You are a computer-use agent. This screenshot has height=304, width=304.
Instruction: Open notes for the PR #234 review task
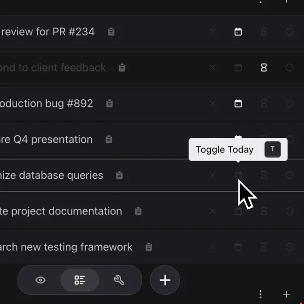(x=111, y=32)
